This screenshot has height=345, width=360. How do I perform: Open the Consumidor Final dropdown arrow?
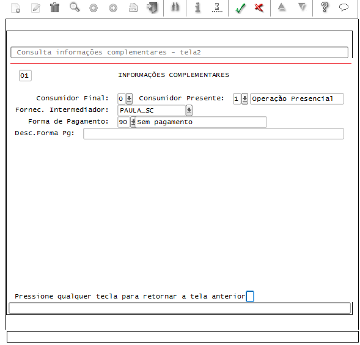(129, 99)
